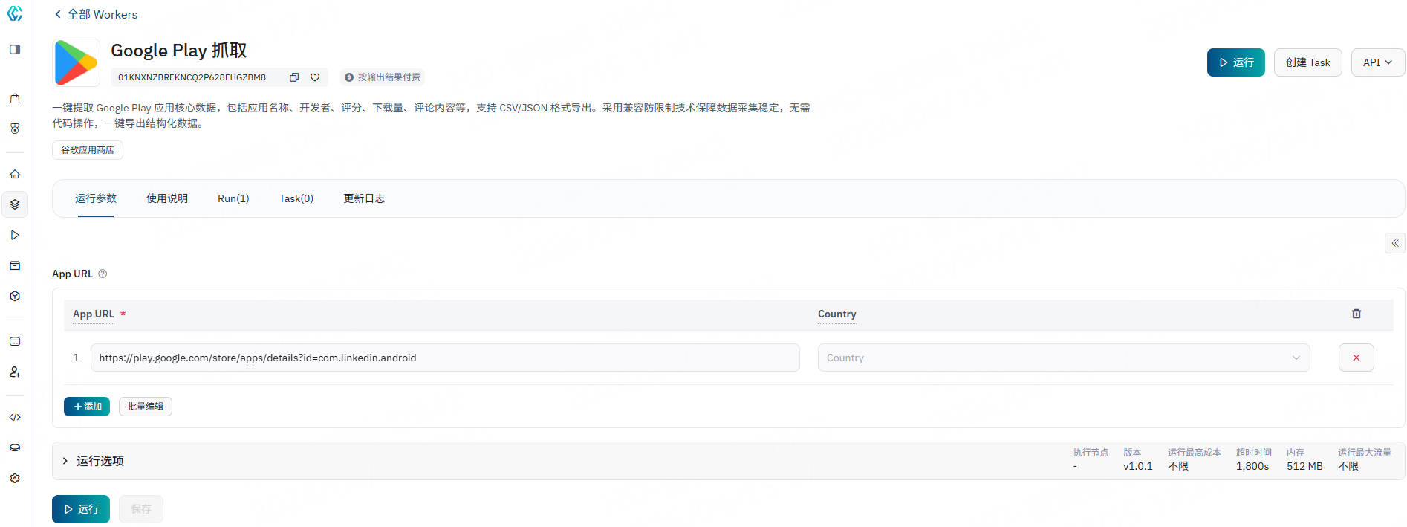The width and height of the screenshot is (1407, 527).
Task: Open the Run(1) tab
Action: tap(233, 198)
